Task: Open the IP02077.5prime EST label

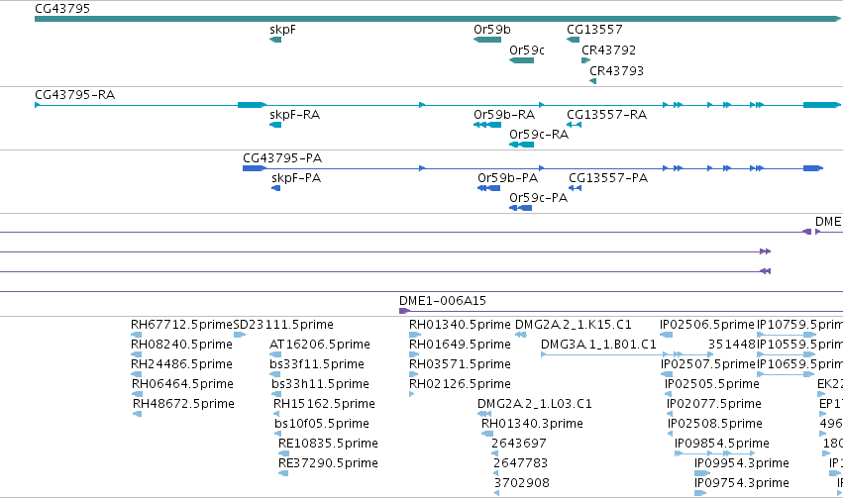Action: click(714, 404)
